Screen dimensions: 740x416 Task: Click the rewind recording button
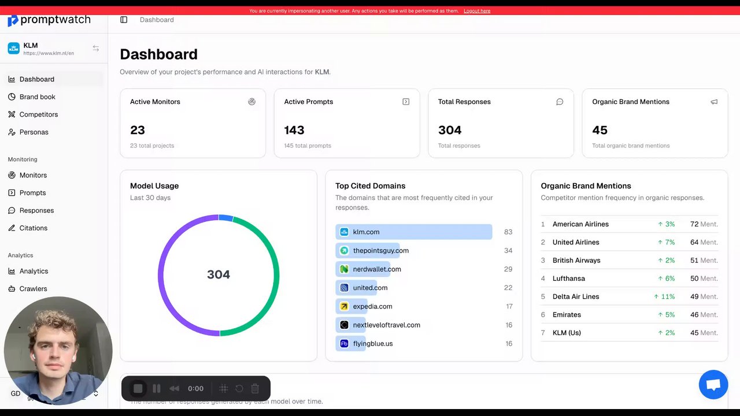tap(174, 389)
